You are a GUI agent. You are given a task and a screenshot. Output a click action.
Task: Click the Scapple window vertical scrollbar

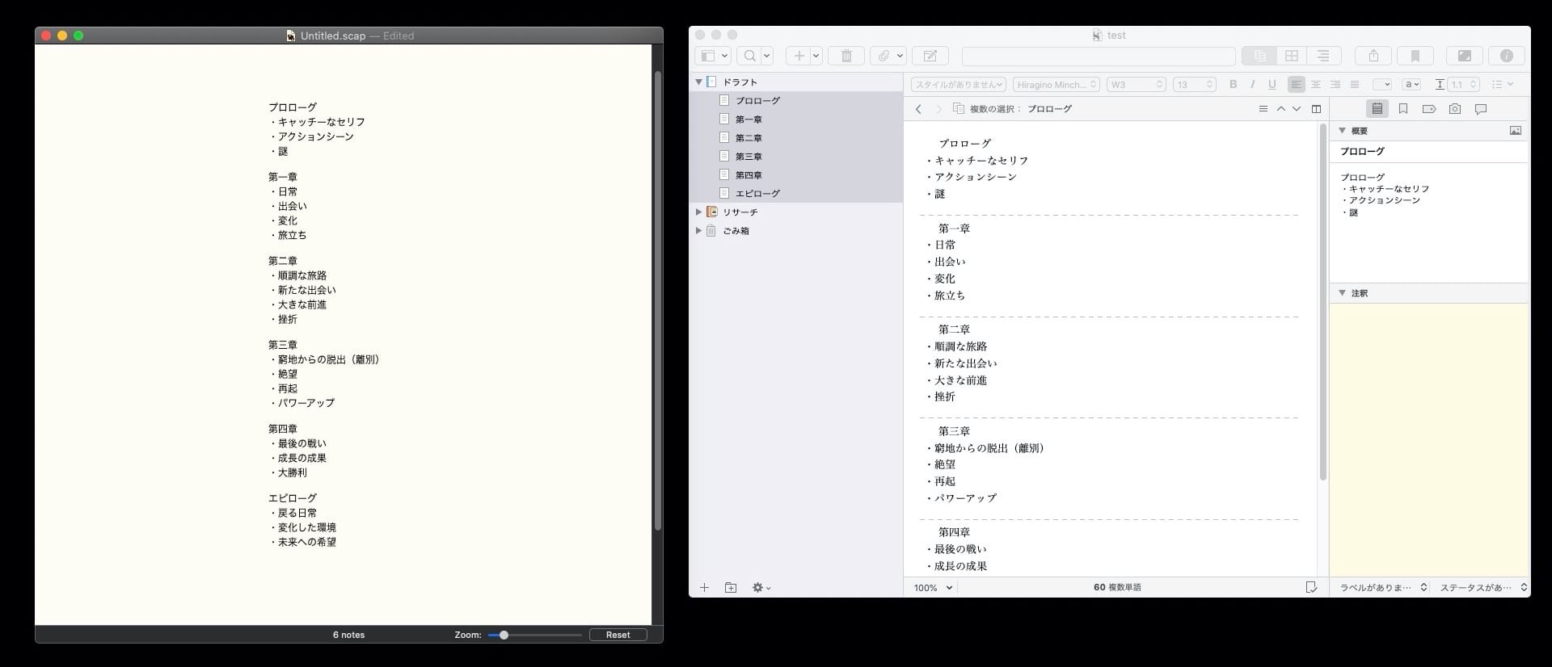pyautogui.click(x=658, y=300)
